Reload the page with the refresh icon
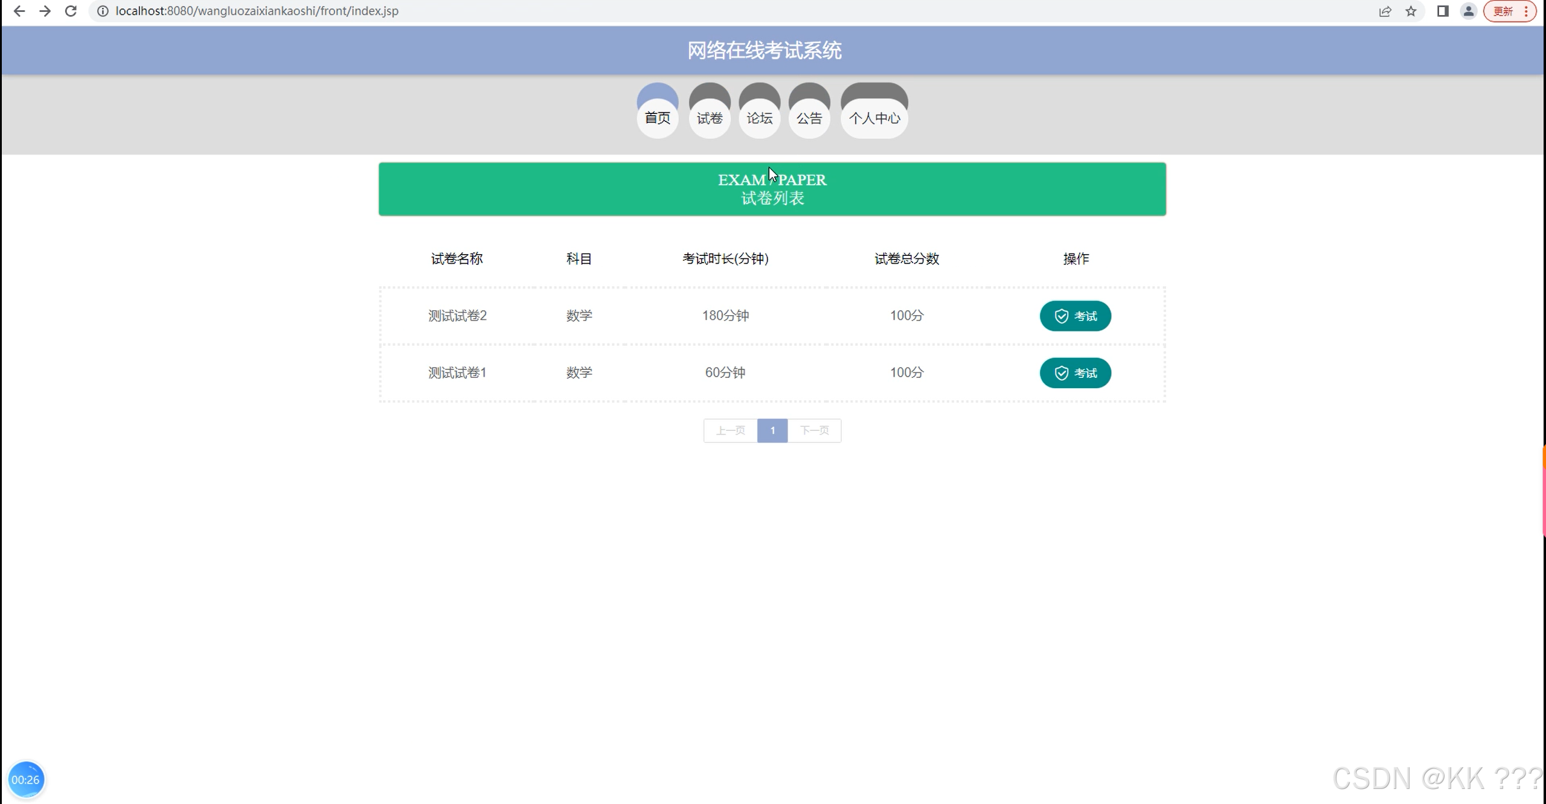 [x=70, y=10]
